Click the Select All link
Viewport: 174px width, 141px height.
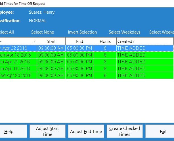coord(7,32)
